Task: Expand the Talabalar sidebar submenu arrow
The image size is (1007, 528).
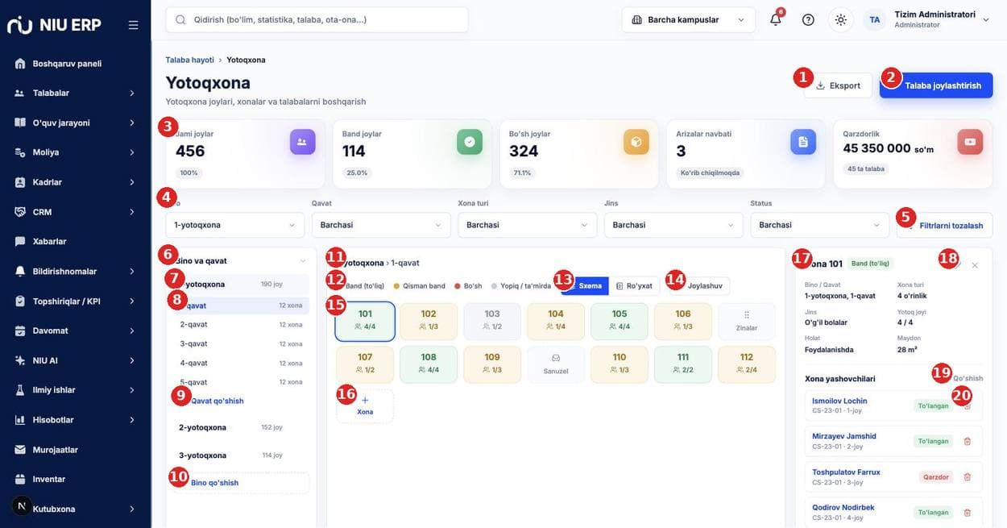Action: 132,94
